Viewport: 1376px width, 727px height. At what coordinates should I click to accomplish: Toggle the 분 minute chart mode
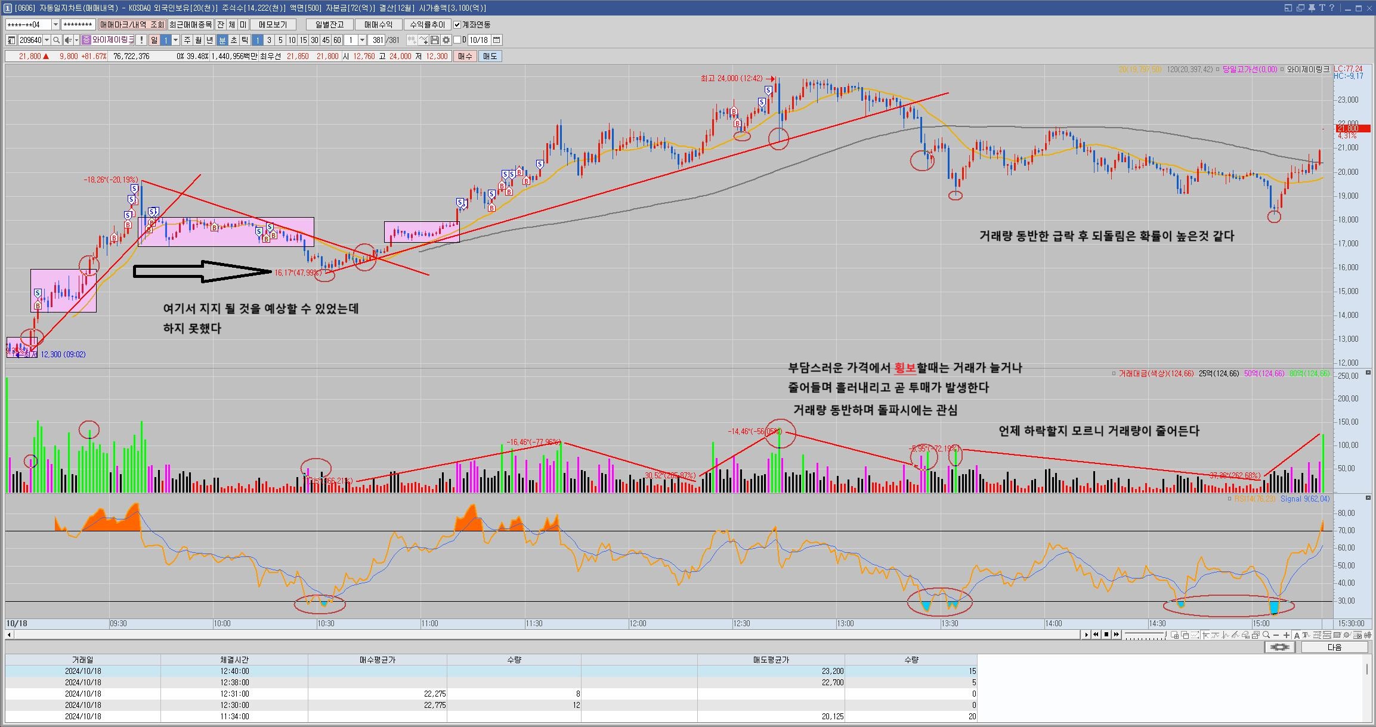tap(222, 40)
